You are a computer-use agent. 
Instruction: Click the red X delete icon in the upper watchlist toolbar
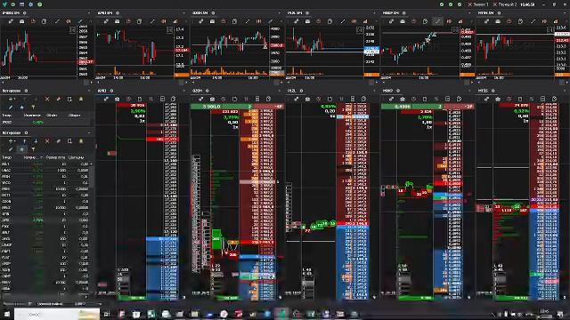pos(47,99)
